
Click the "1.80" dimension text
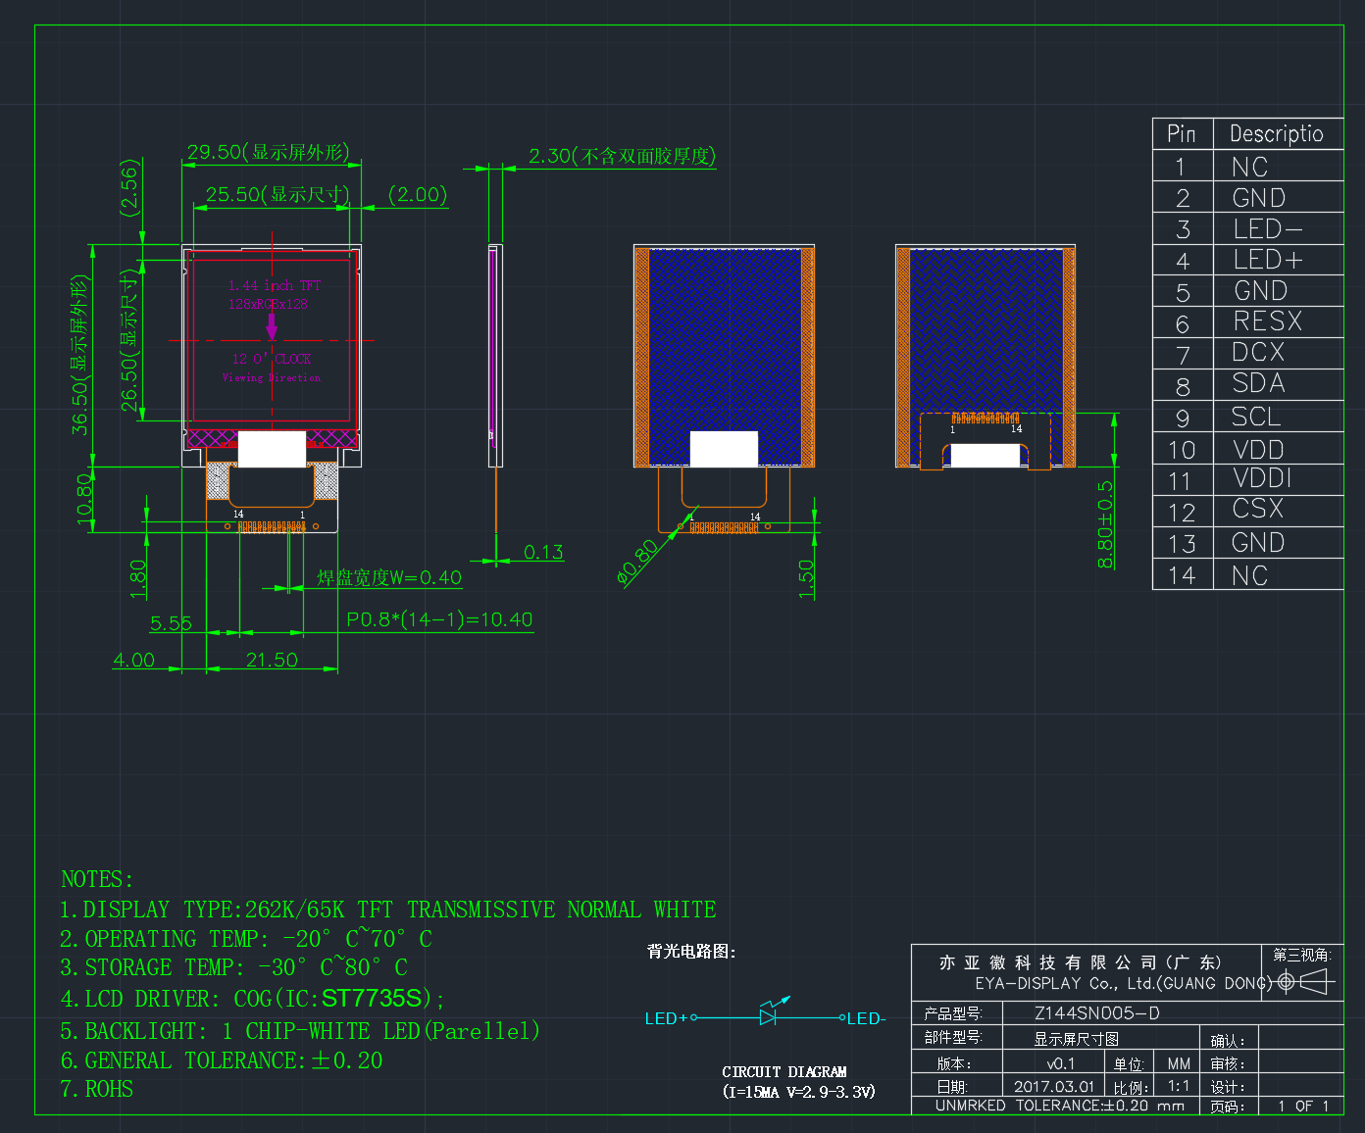[137, 578]
